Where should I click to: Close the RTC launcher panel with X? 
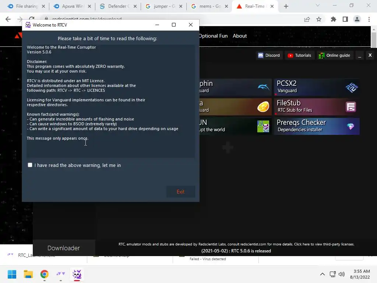click(370, 55)
